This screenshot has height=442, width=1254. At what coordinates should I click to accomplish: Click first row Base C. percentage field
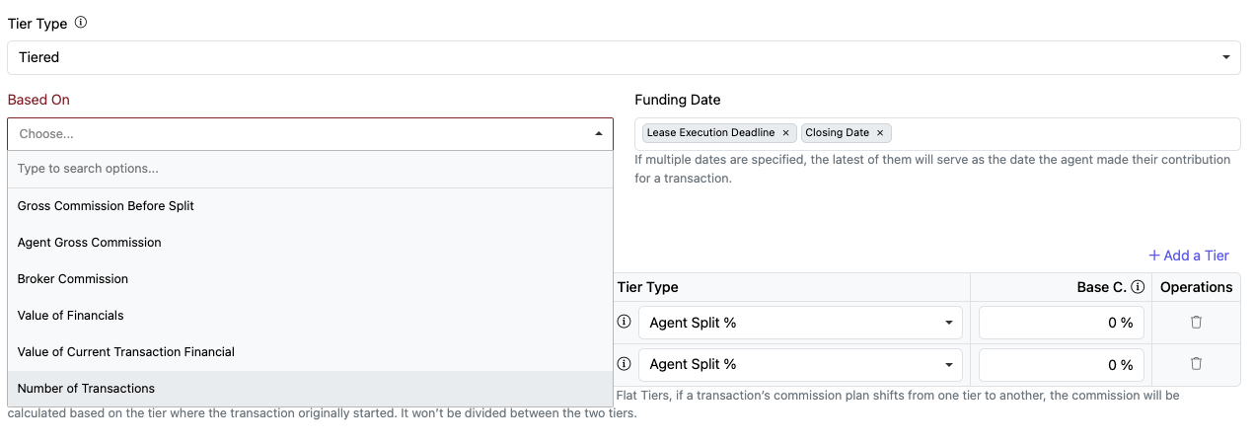click(x=1061, y=323)
